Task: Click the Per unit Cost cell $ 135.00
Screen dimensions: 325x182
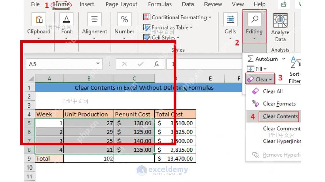Action: click(134, 150)
